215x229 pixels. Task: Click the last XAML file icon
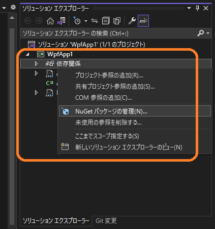point(49,93)
